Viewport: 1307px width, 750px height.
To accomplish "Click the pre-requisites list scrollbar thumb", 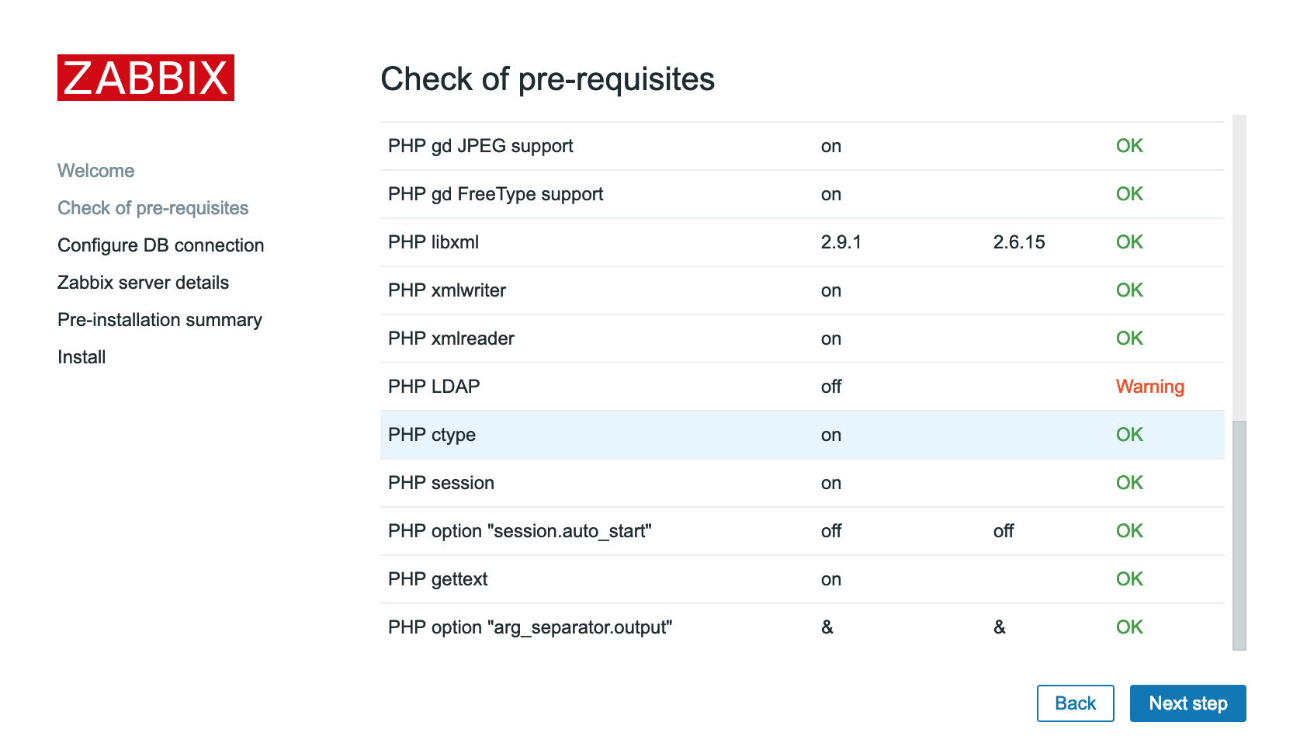I will 1239,534.
